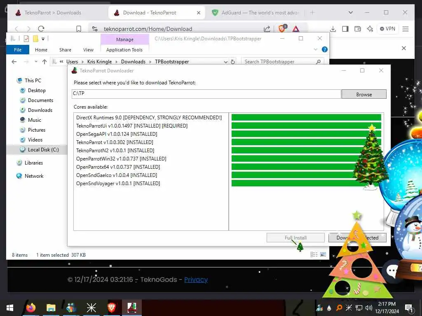The image size is (422, 316).
Task: Select Users in the breadcrumb path
Action: click(x=72, y=62)
